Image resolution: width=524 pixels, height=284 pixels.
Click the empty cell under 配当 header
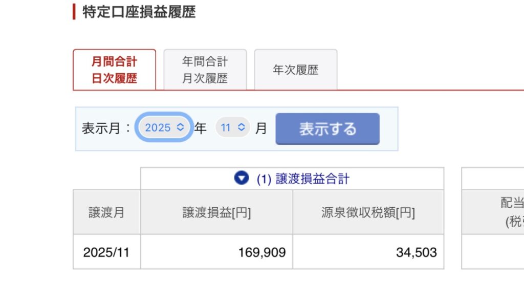pos(493,252)
